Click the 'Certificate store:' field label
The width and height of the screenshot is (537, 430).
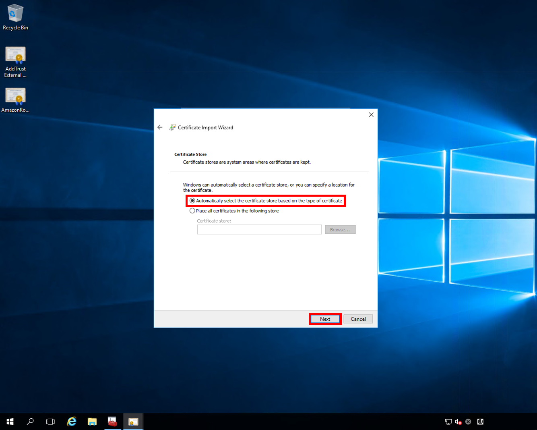[214, 221]
